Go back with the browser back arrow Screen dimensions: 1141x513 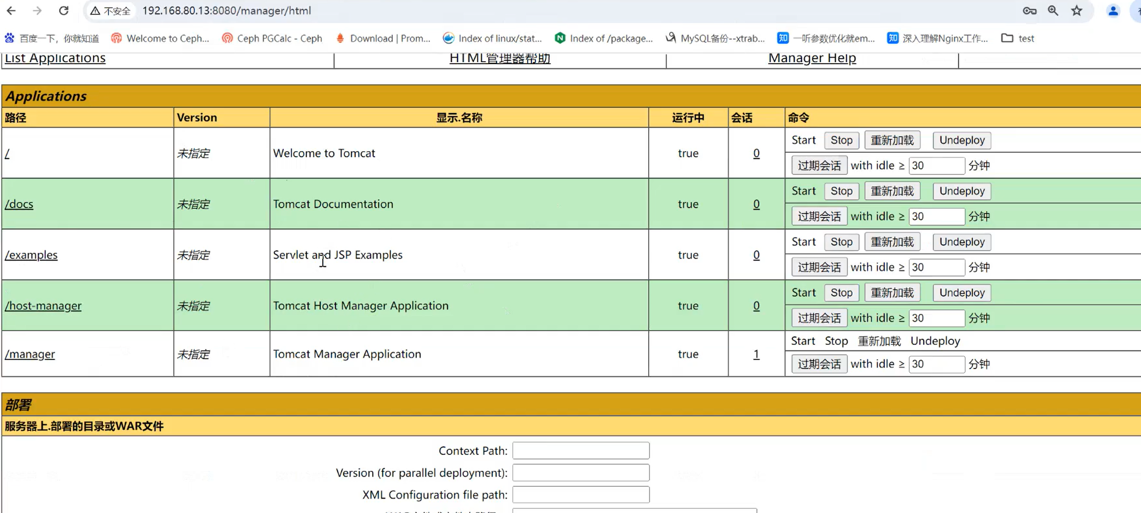(x=11, y=11)
